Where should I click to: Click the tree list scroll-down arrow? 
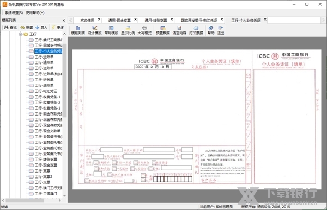coord(64,195)
